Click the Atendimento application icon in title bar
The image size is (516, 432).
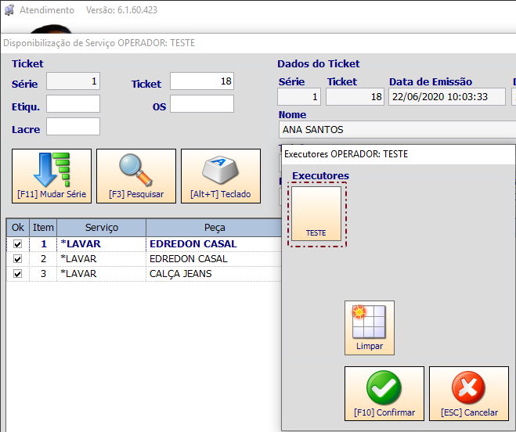9,10
